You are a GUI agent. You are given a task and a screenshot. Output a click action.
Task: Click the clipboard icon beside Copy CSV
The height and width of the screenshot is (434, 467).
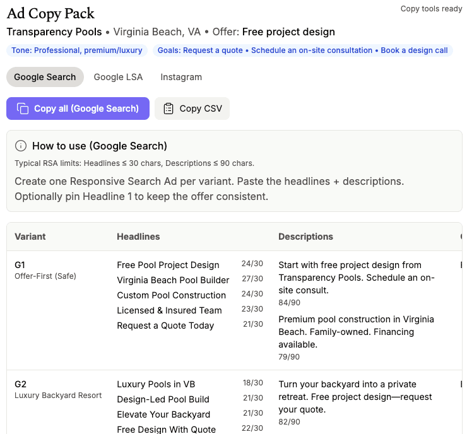click(168, 108)
